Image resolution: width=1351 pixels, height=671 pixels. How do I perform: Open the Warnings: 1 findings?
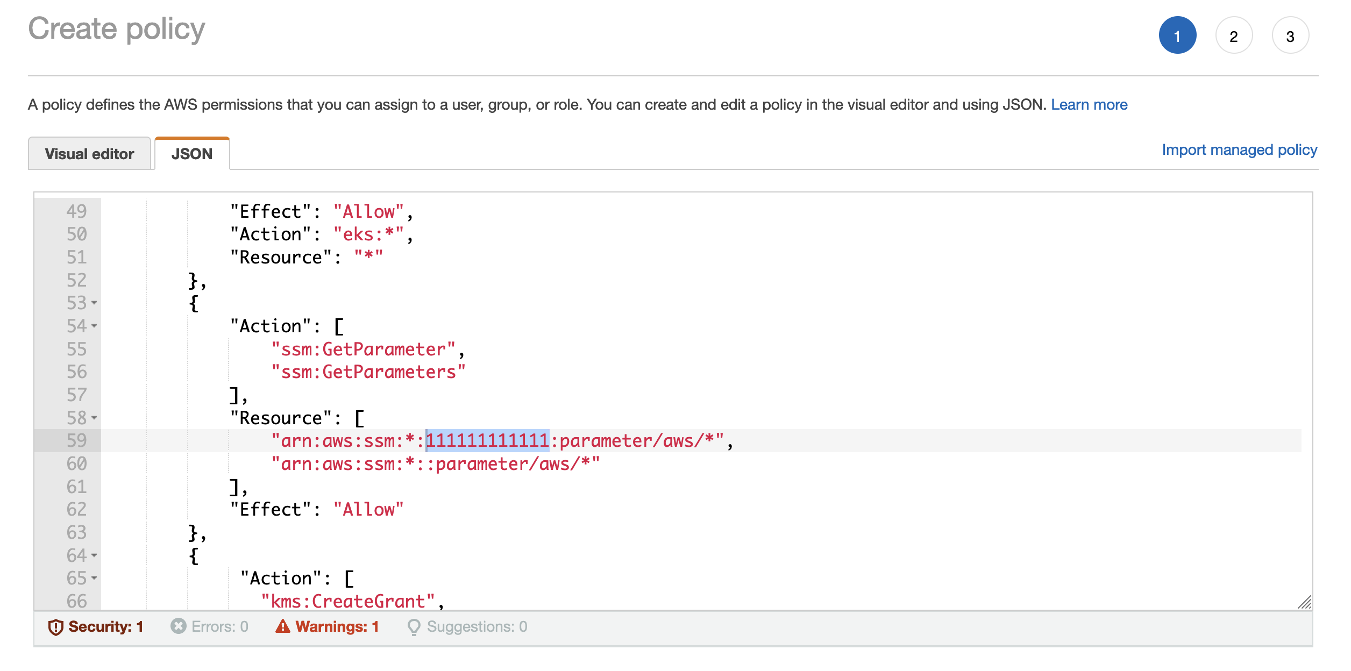pyautogui.click(x=327, y=627)
